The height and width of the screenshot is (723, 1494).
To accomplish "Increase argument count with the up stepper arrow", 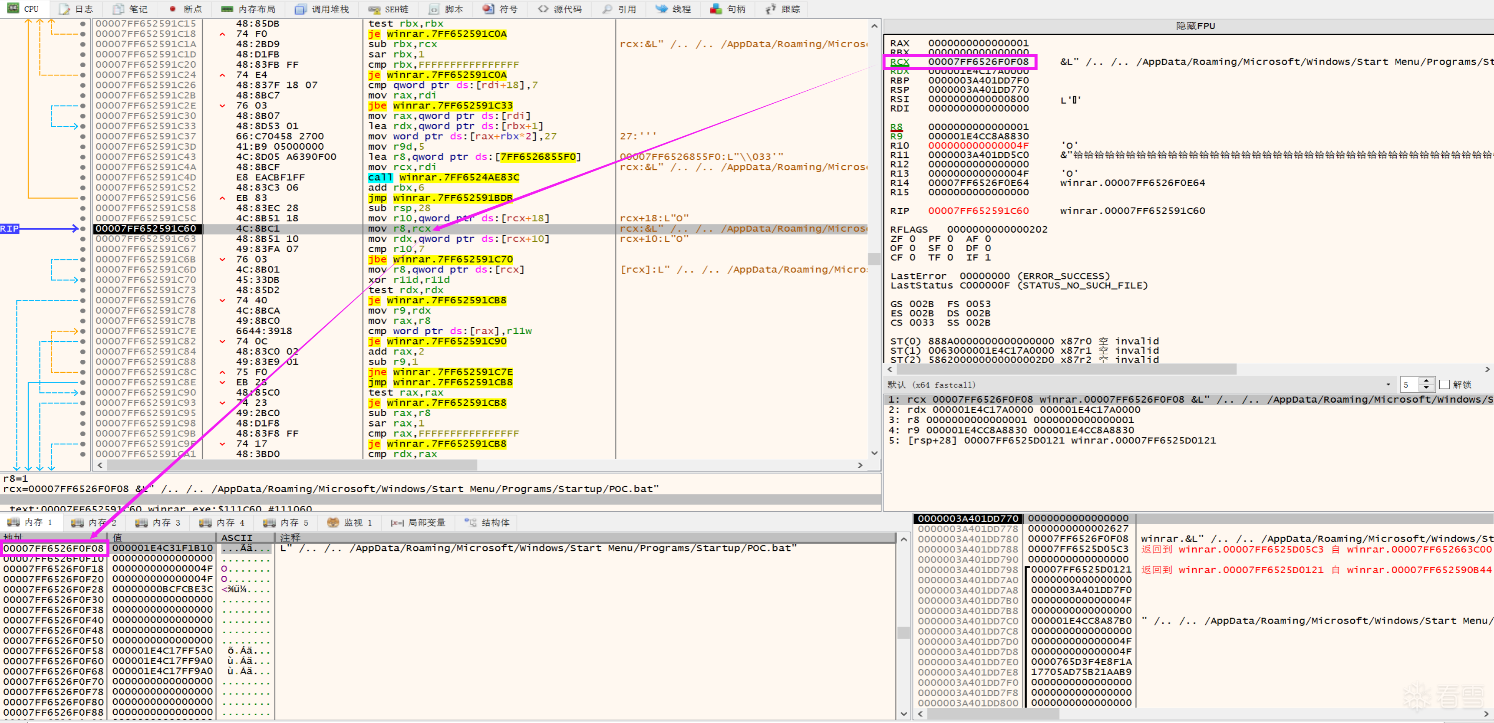I will tap(1426, 381).
